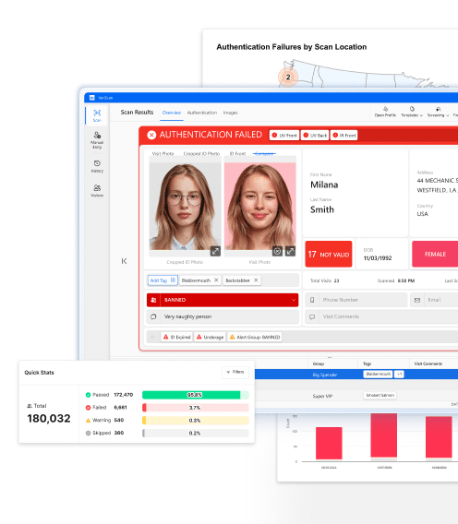Click the UV Back failure badge
The image size is (458, 524).
pos(315,135)
